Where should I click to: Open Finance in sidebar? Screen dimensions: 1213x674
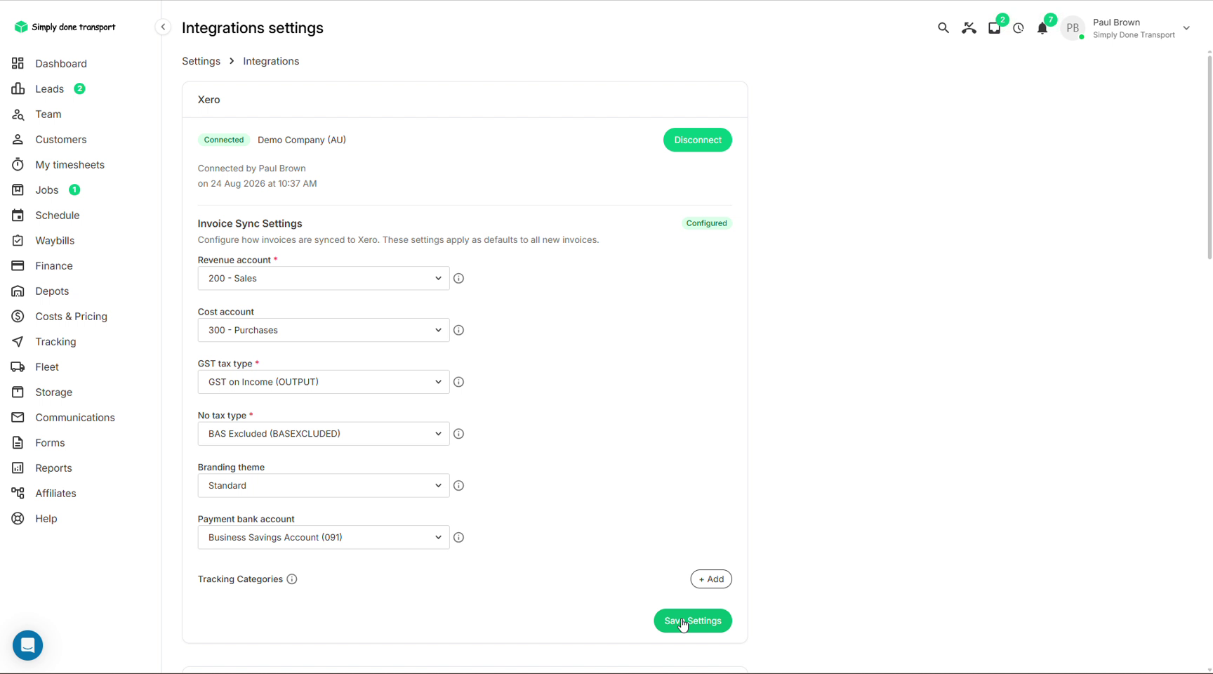[54, 265]
